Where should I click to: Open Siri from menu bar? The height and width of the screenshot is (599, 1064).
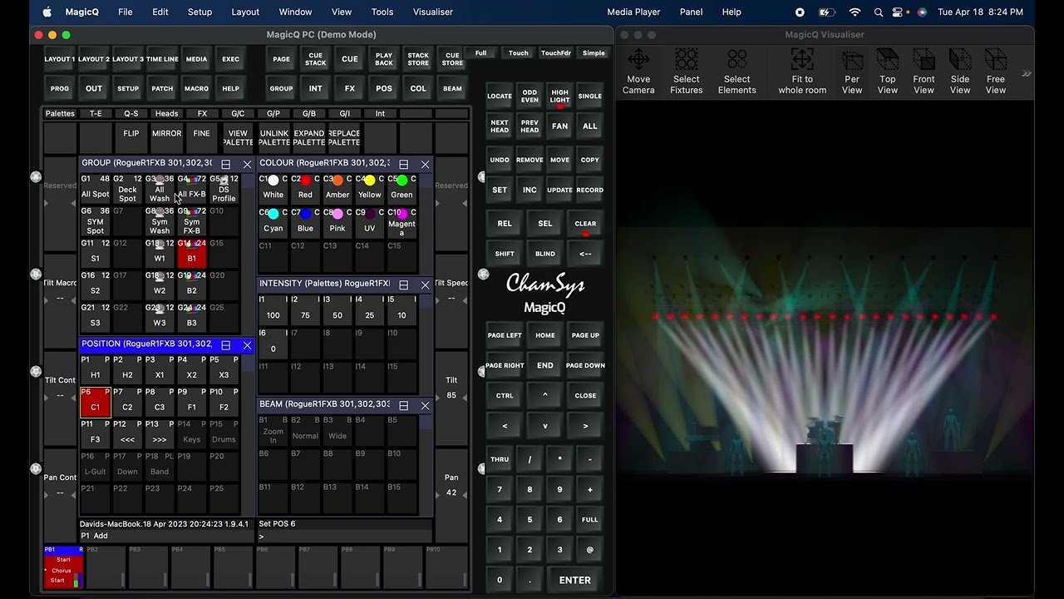[x=922, y=12]
